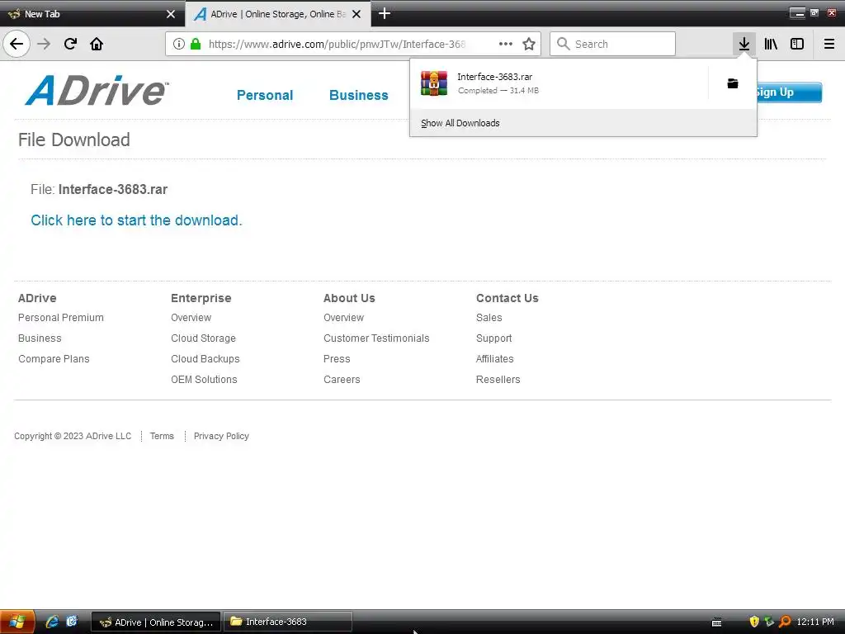Close the New Tab tab

tap(171, 14)
